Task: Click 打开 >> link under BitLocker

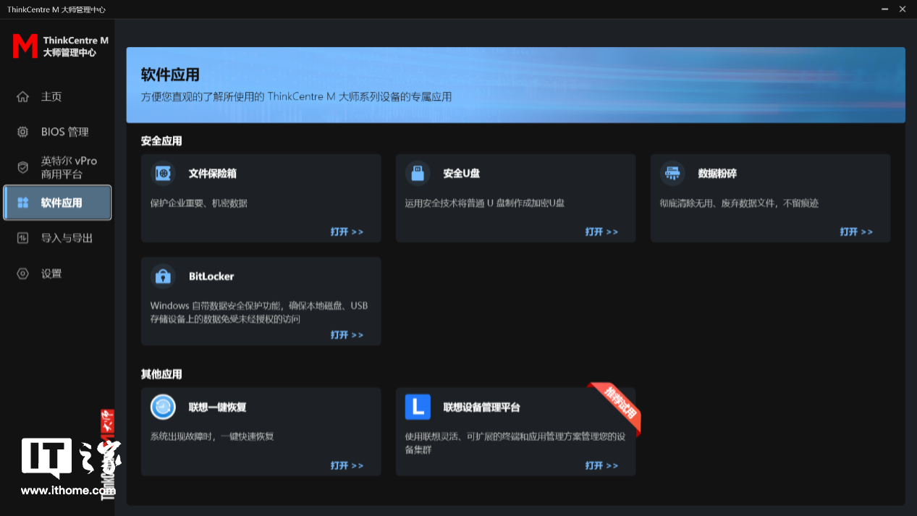Action: click(x=347, y=335)
